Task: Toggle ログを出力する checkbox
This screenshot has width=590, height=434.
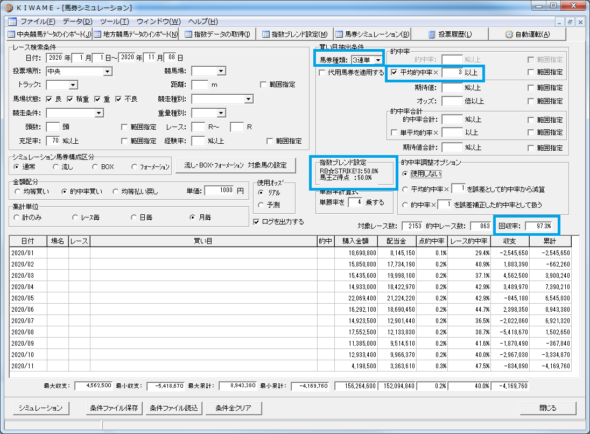Action: tap(256, 222)
